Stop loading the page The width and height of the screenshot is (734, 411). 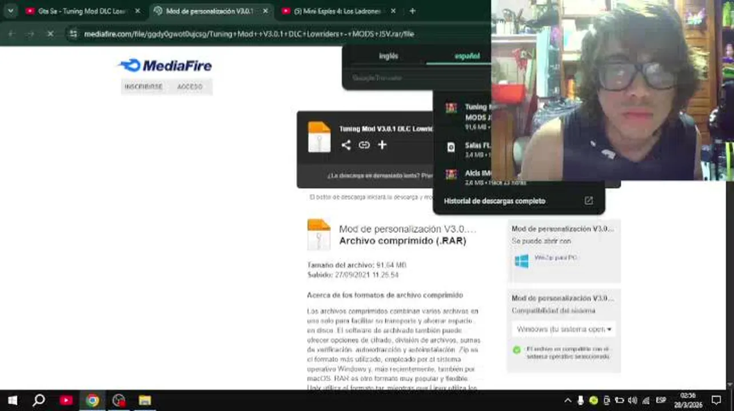tap(50, 34)
